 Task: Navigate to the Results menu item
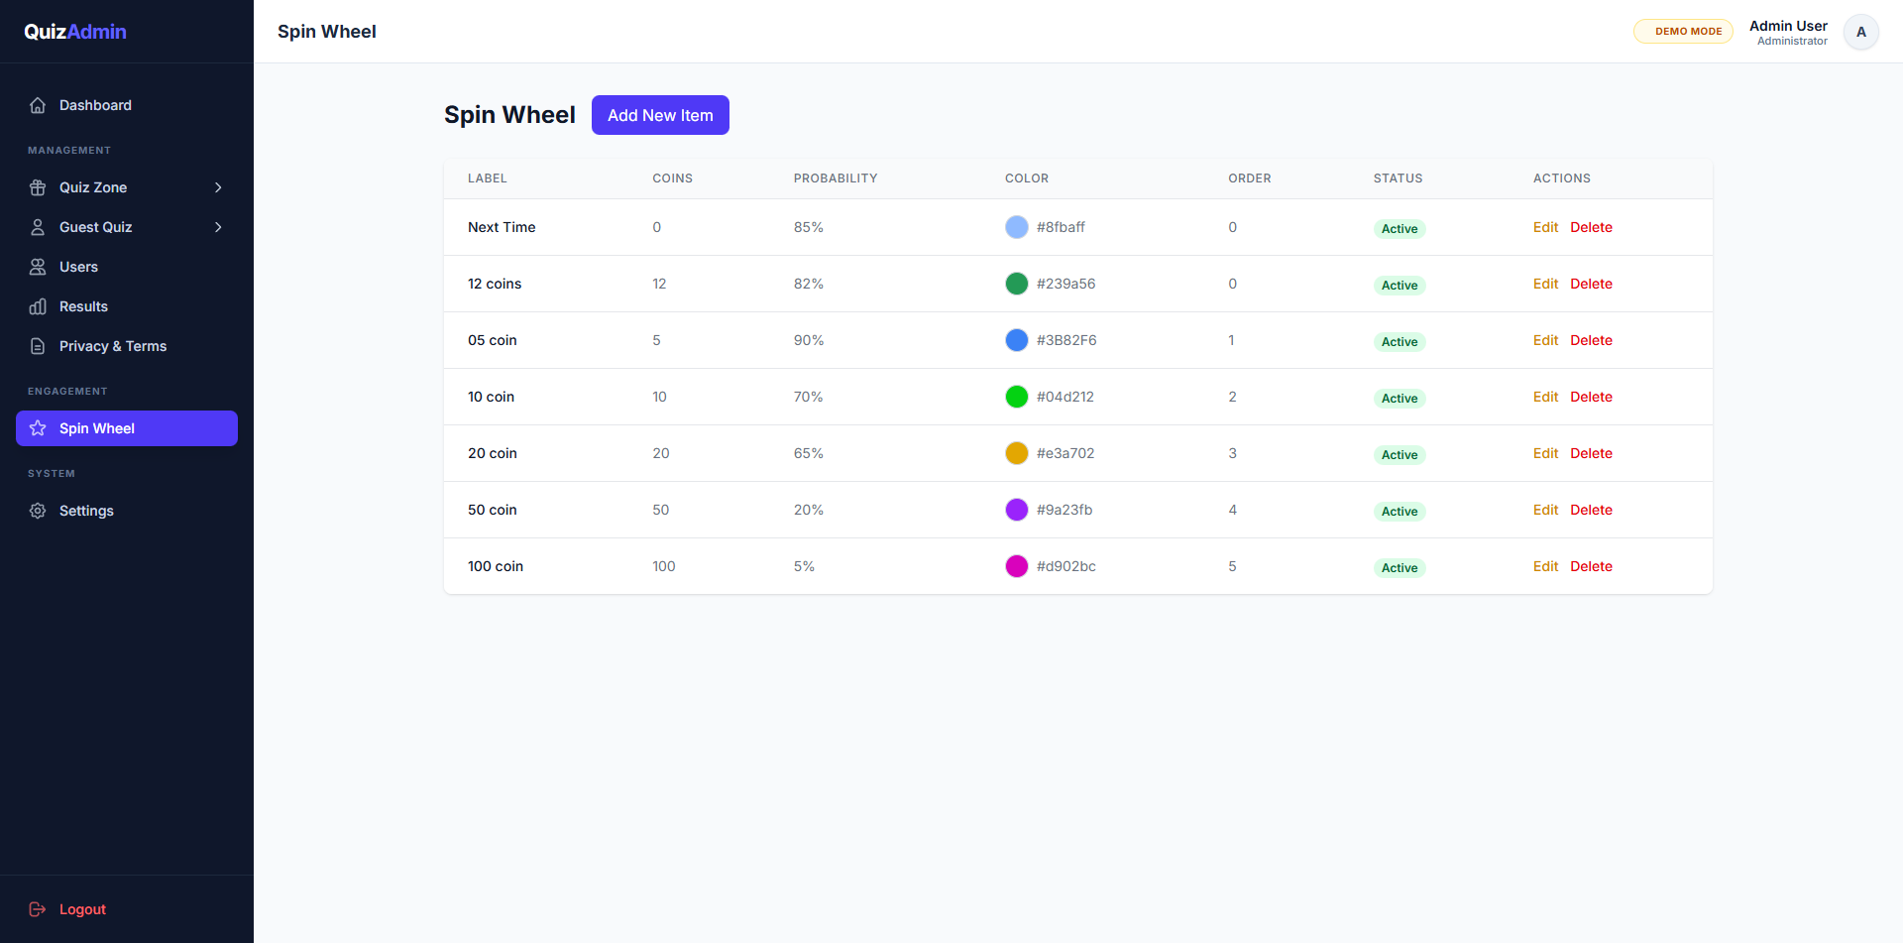pos(83,306)
